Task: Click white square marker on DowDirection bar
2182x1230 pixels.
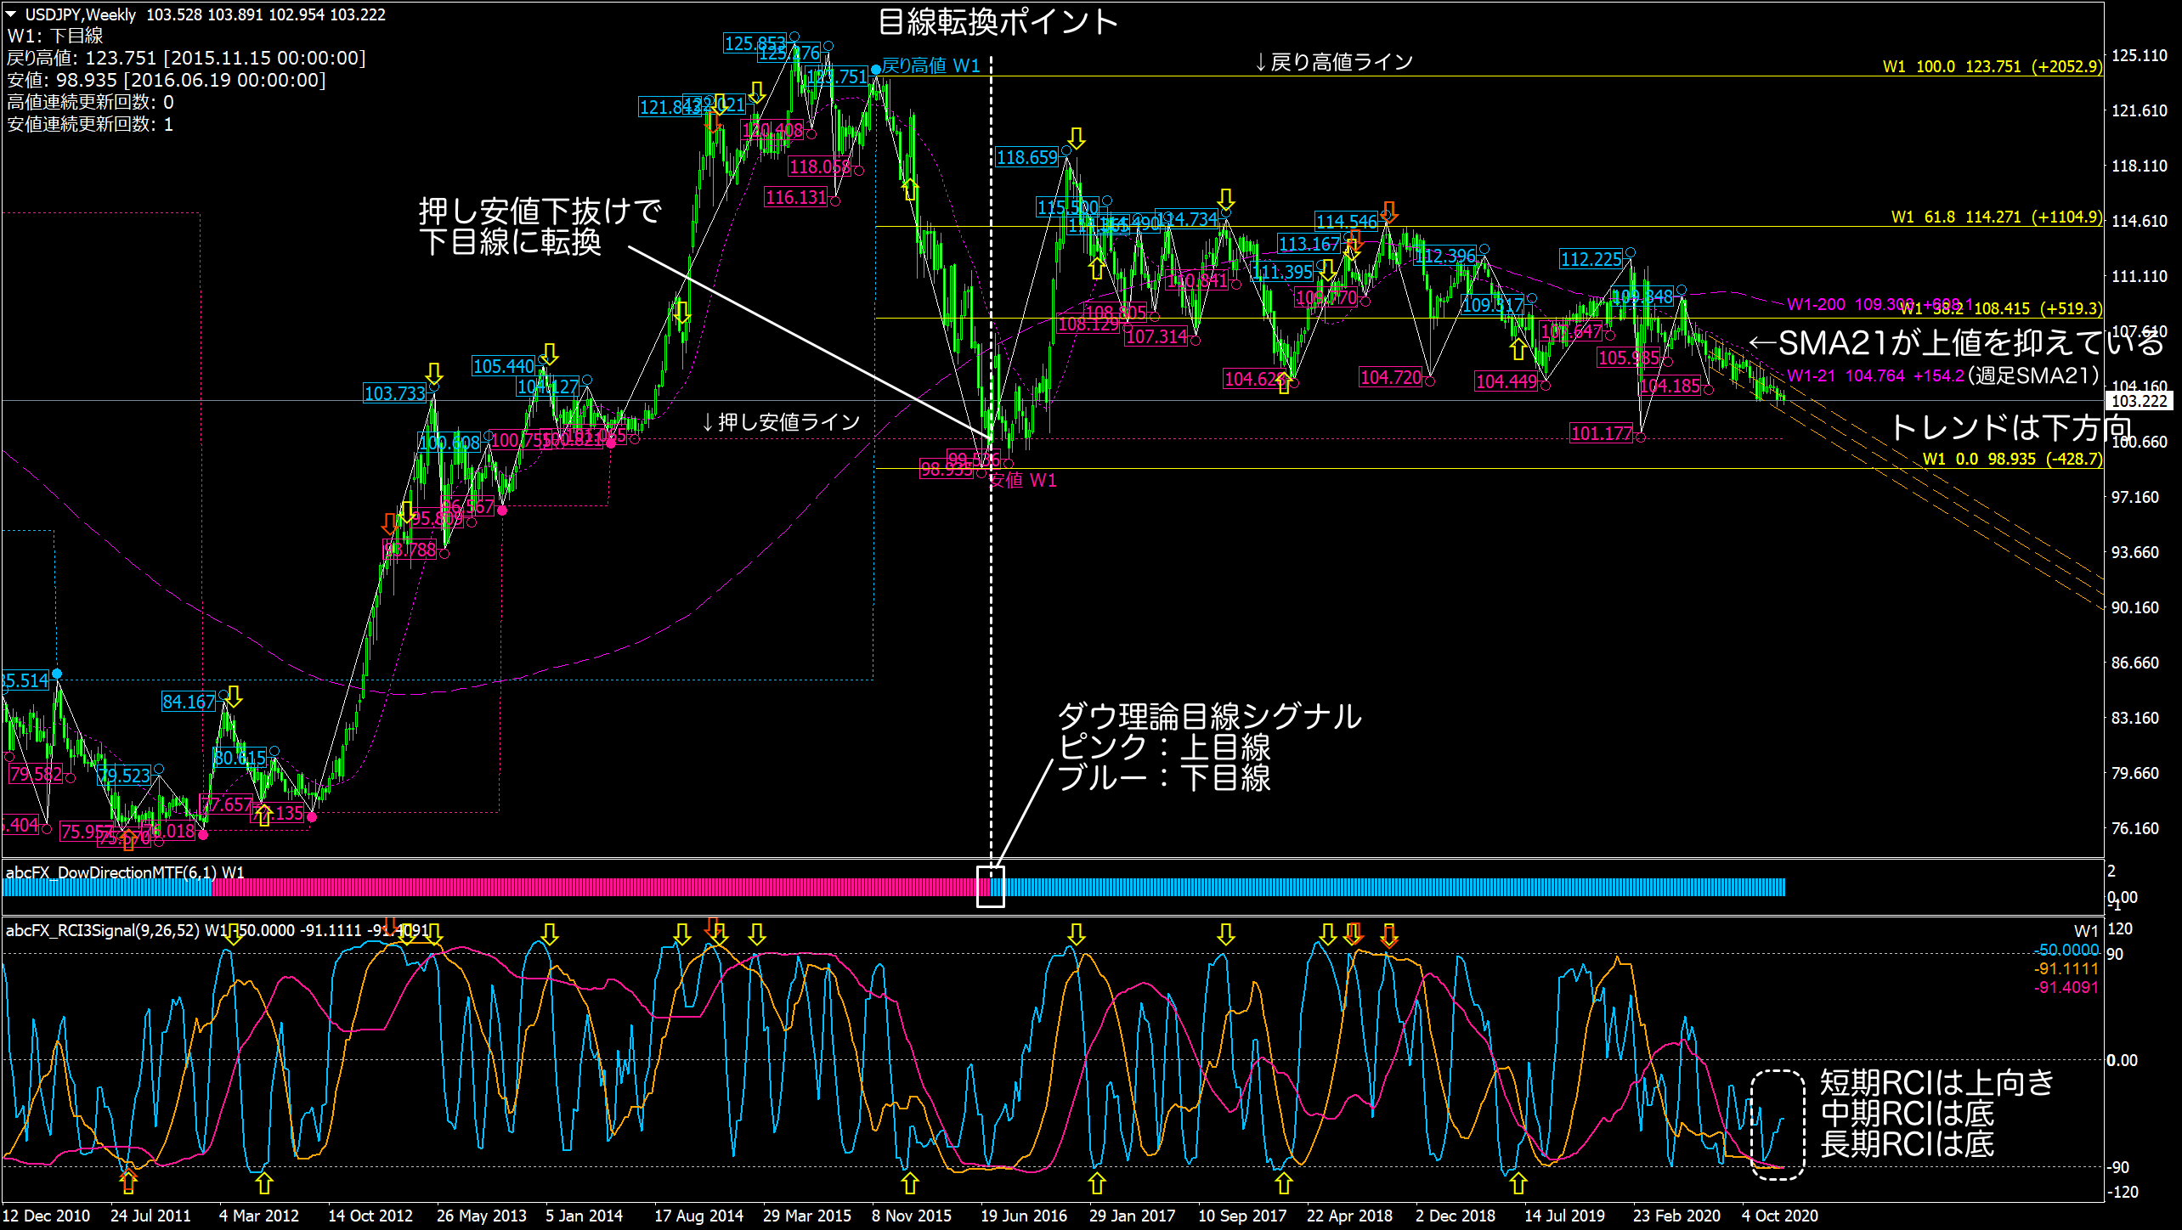Action: (990, 886)
